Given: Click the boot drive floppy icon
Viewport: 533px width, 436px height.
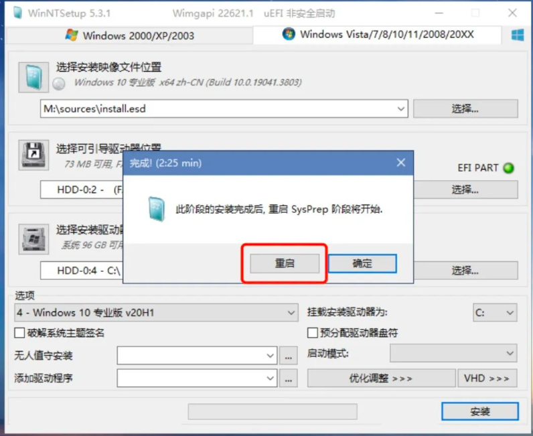Looking at the screenshot, I should pos(33,155).
